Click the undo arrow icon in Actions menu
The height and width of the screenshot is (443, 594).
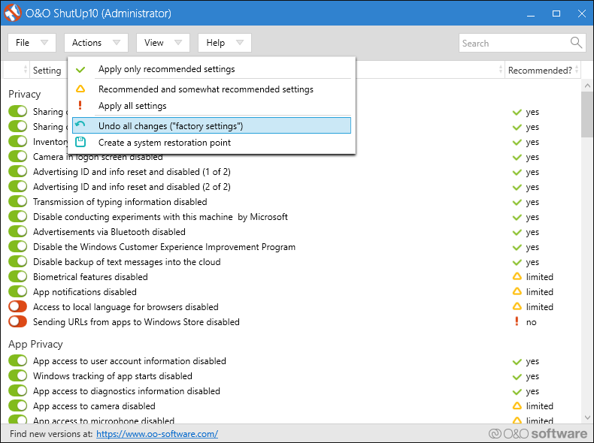click(x=80, y=125)
